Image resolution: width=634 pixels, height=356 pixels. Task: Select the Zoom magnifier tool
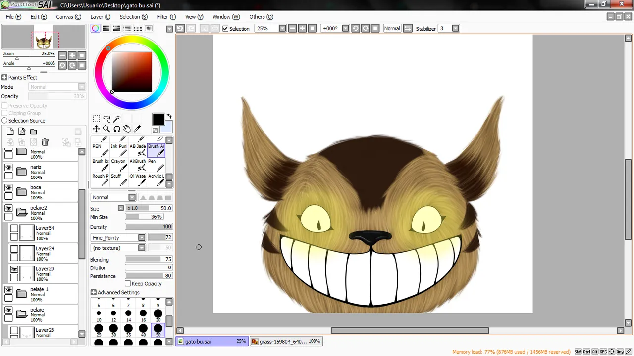point(106,129)
